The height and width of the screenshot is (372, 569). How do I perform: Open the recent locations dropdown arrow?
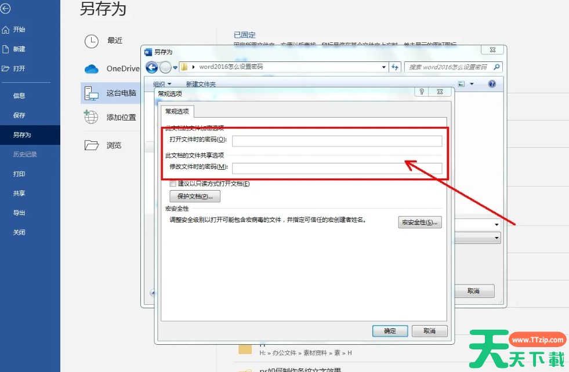tap(175, 68)
